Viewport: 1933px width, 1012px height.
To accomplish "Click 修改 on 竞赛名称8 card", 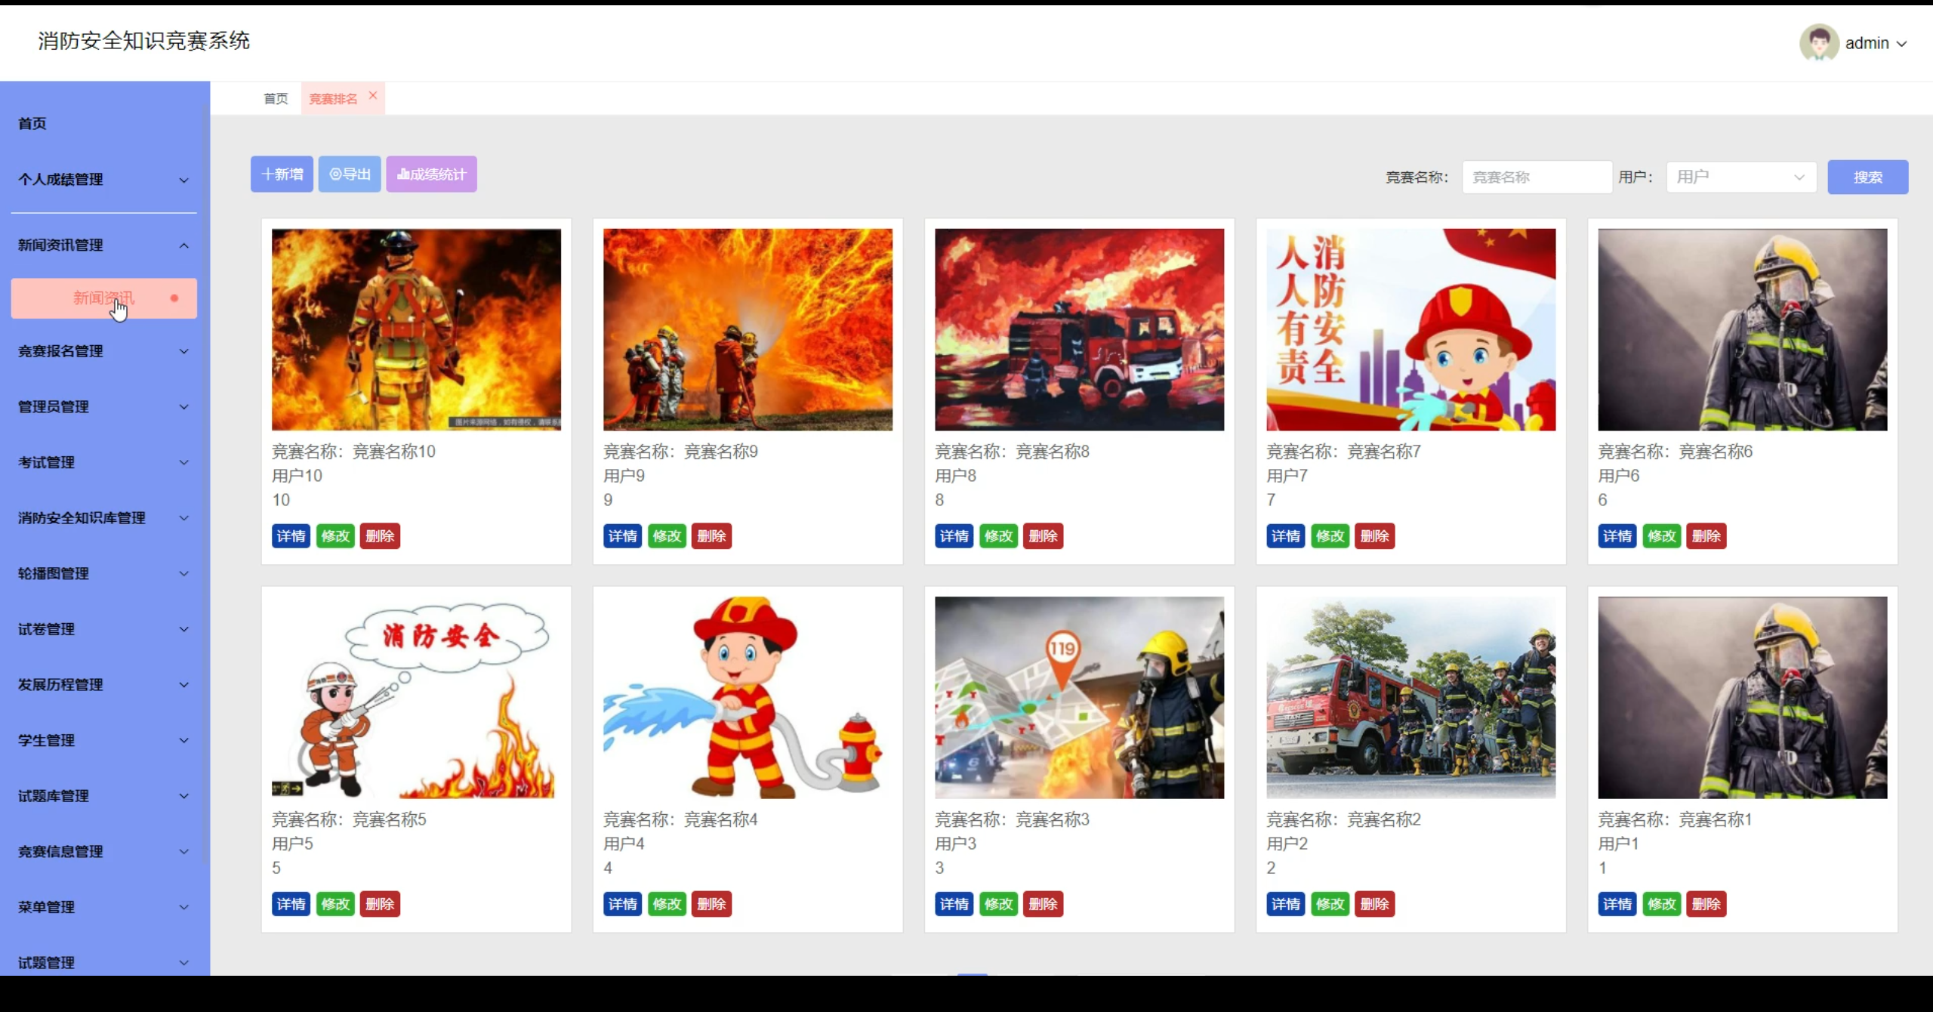I will (x=998, y=536).
